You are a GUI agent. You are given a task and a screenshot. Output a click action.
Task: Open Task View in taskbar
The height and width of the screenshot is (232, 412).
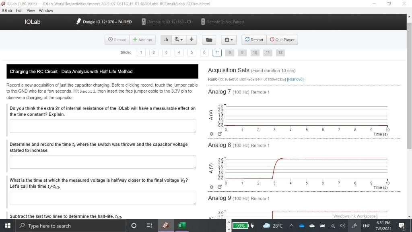click(x=149, y=226)
